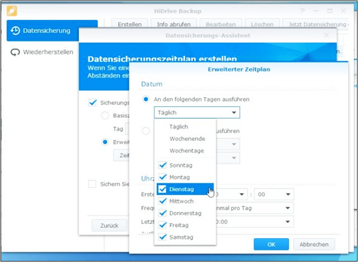Screen dimensions: 358x262
Task: Select the second radio option below Täglich
Action: tap(146, 131)
